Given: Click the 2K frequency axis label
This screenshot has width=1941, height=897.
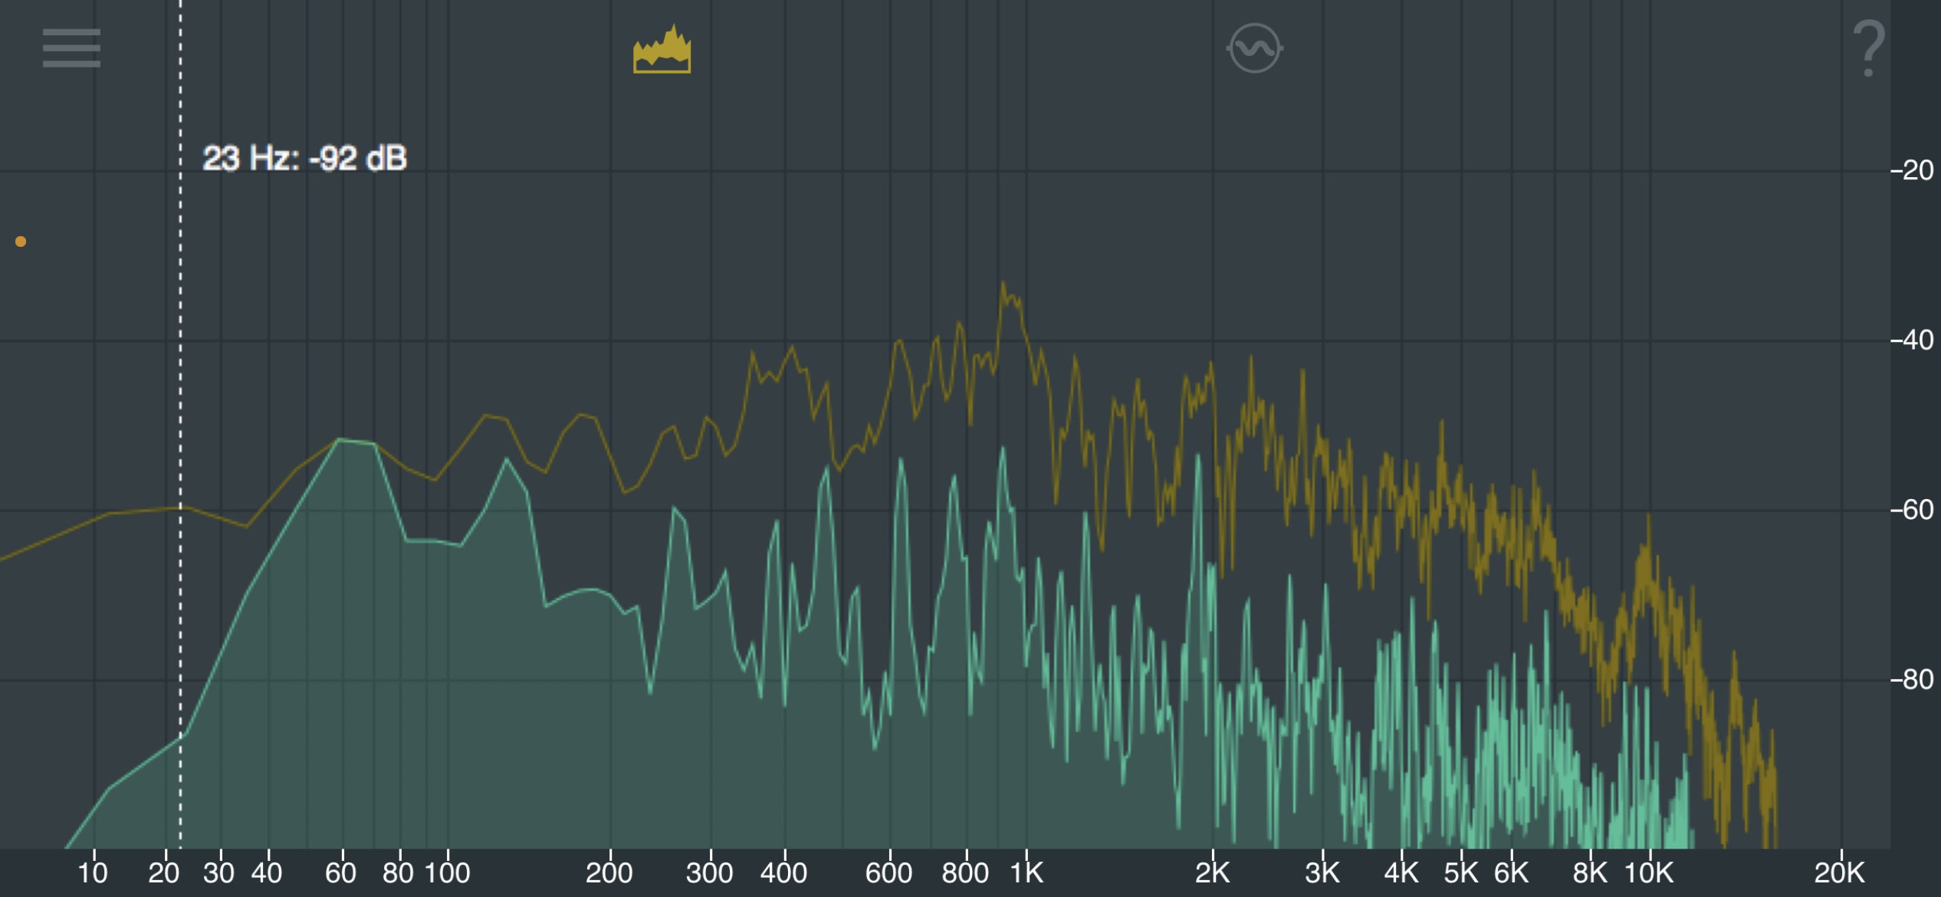Looking at the screenshot, I should coord(1212,872).
